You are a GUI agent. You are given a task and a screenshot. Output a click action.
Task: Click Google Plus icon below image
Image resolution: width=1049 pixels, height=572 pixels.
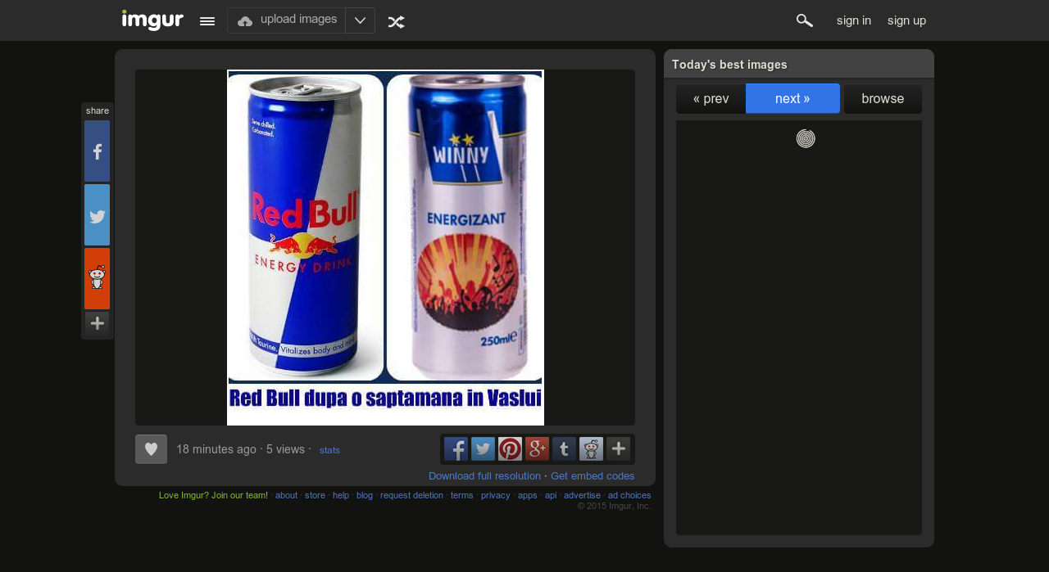point(537,449)
